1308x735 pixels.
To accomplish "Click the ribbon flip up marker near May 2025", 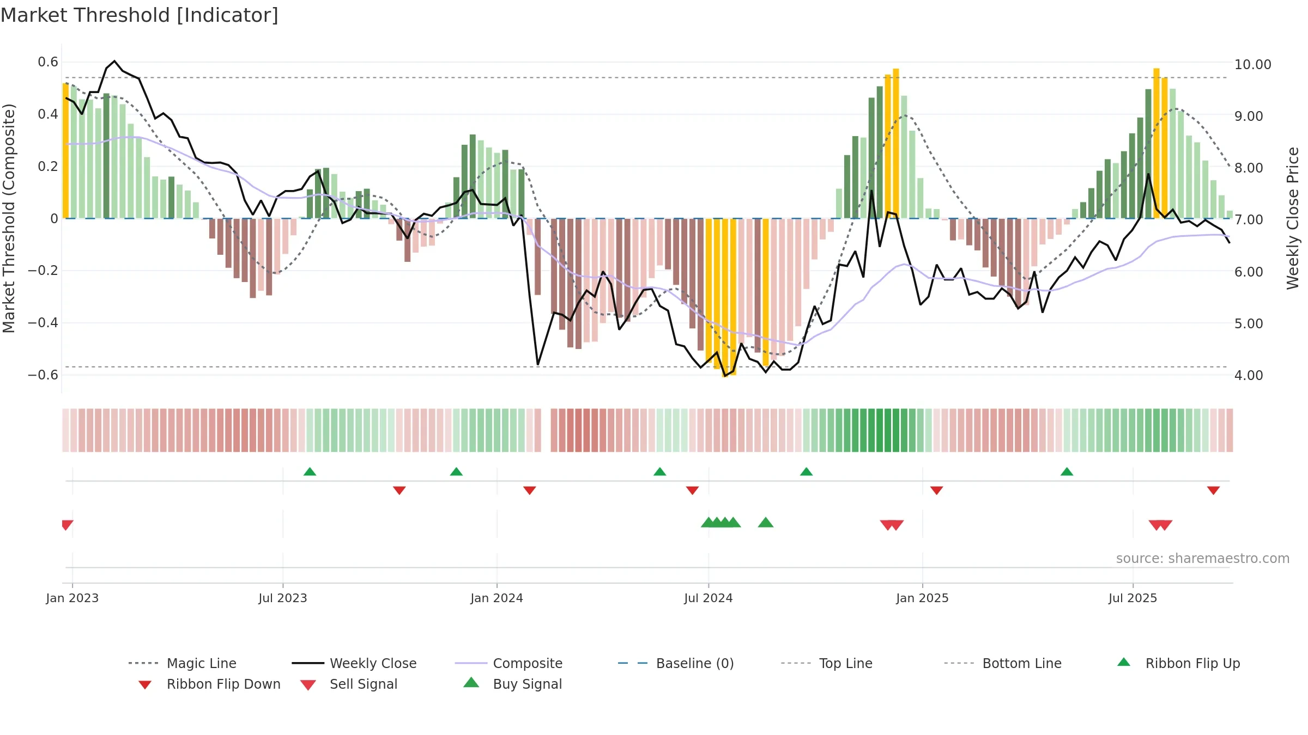I will (1067, 471).
